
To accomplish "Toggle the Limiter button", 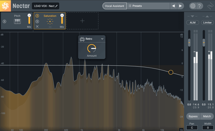I will point(207,23).
